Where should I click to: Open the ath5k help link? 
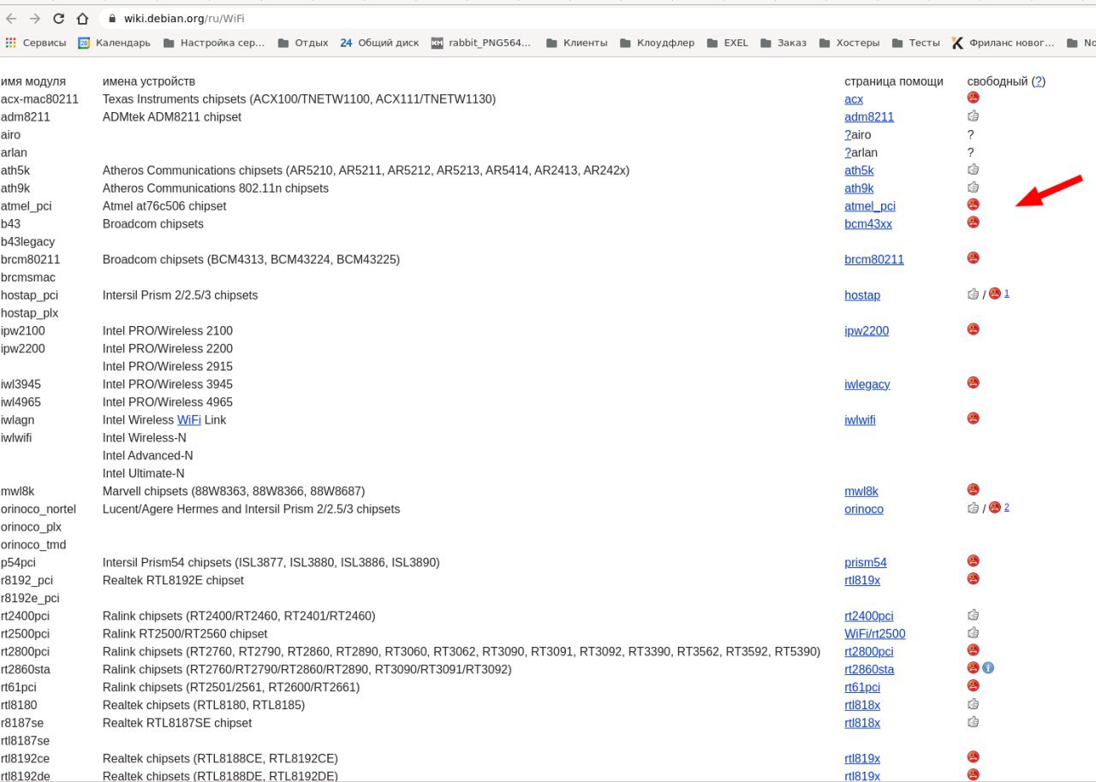(x=859, y=171)
